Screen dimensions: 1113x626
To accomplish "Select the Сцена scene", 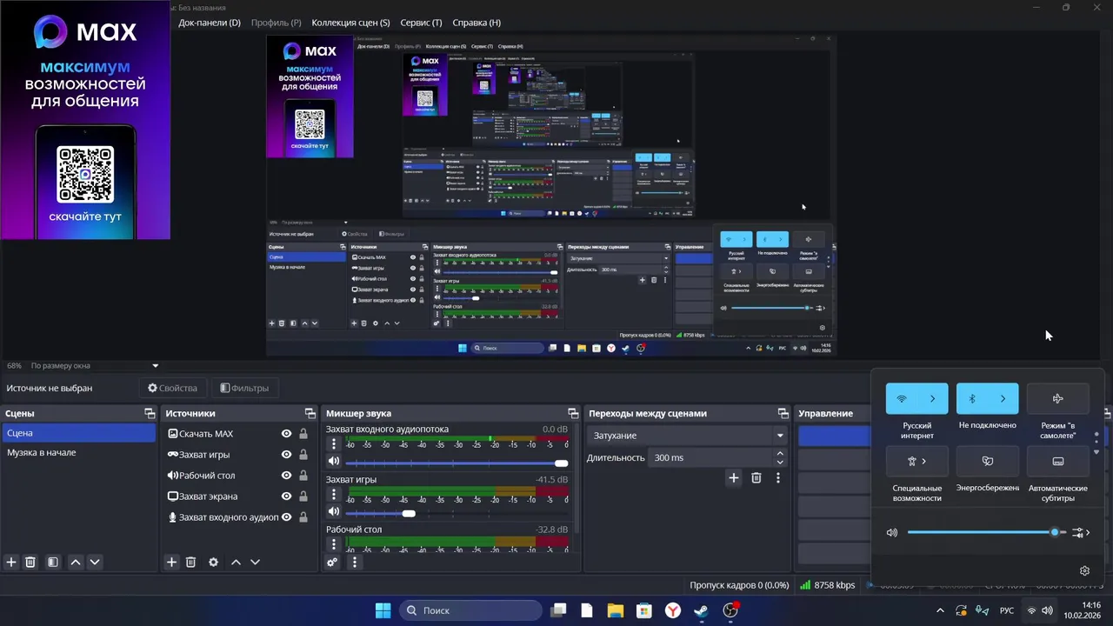I will (x=79, y=433).
